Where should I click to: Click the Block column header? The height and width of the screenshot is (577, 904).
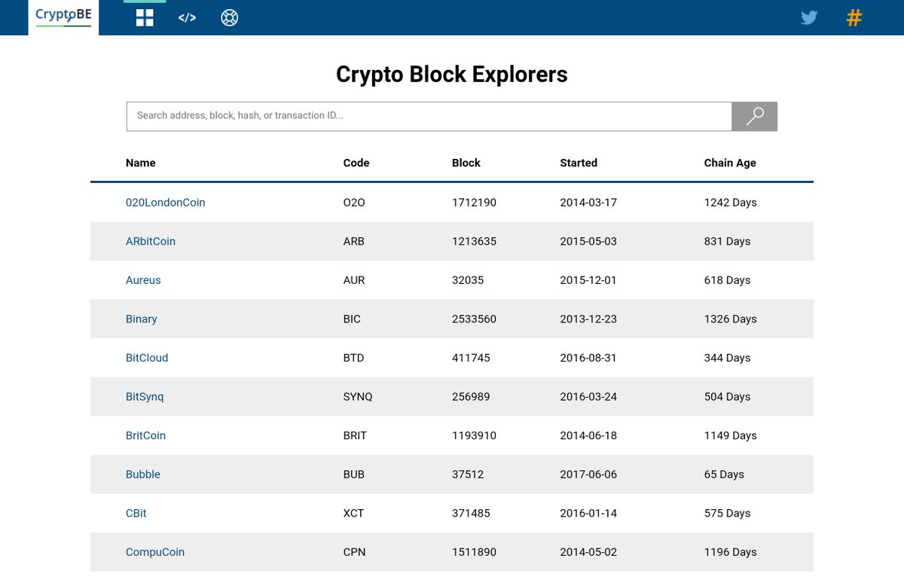[x=466, y=163]
